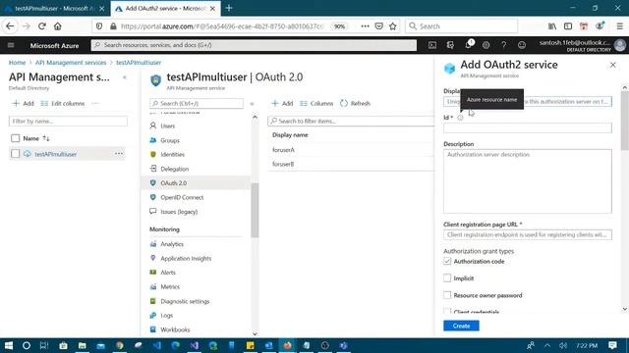The width and height of the screenshot is (629, 353).
Task: Open OpenID Connect menu item
Action: tap(182, 197)
